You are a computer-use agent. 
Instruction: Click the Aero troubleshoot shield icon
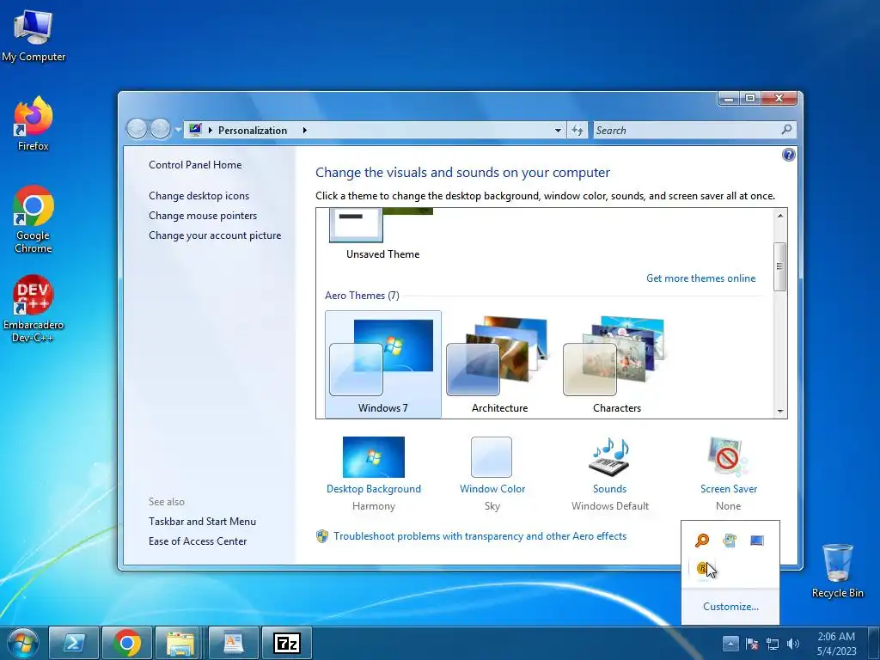[322, 536]
